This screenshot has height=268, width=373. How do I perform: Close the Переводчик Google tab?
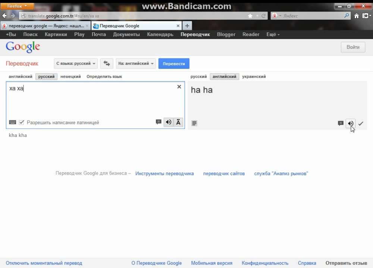click(178, 26)
